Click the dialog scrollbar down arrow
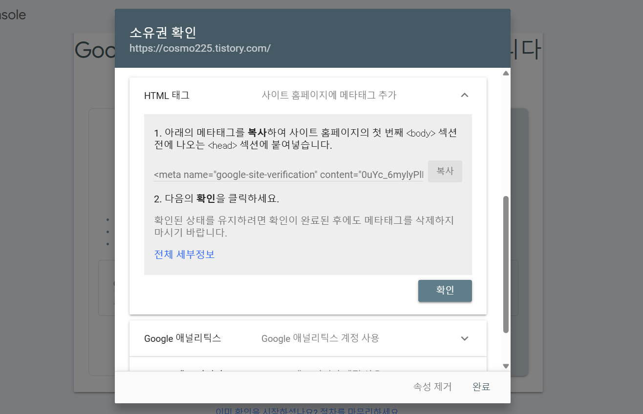 (x=506, y=366)
